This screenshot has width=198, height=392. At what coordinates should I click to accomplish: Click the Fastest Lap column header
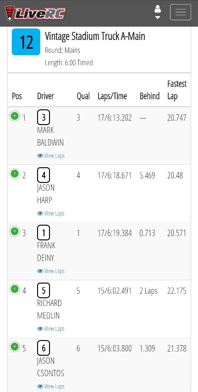pyautogui.click(x=177, y=90)
